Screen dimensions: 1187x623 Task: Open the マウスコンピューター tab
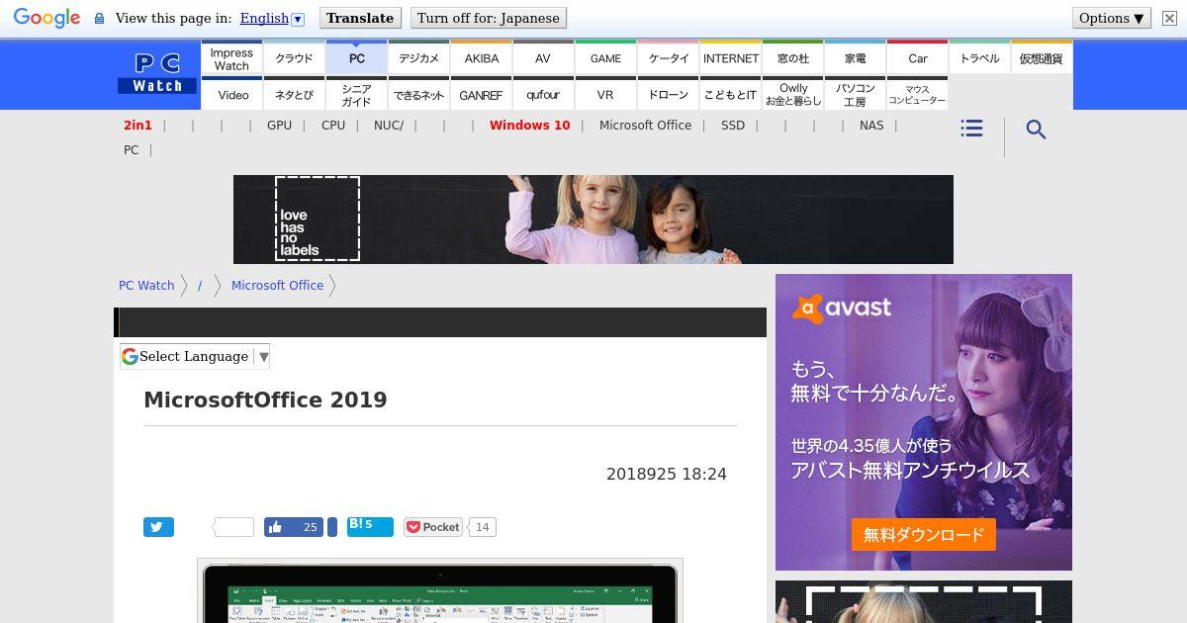[917, 95]
